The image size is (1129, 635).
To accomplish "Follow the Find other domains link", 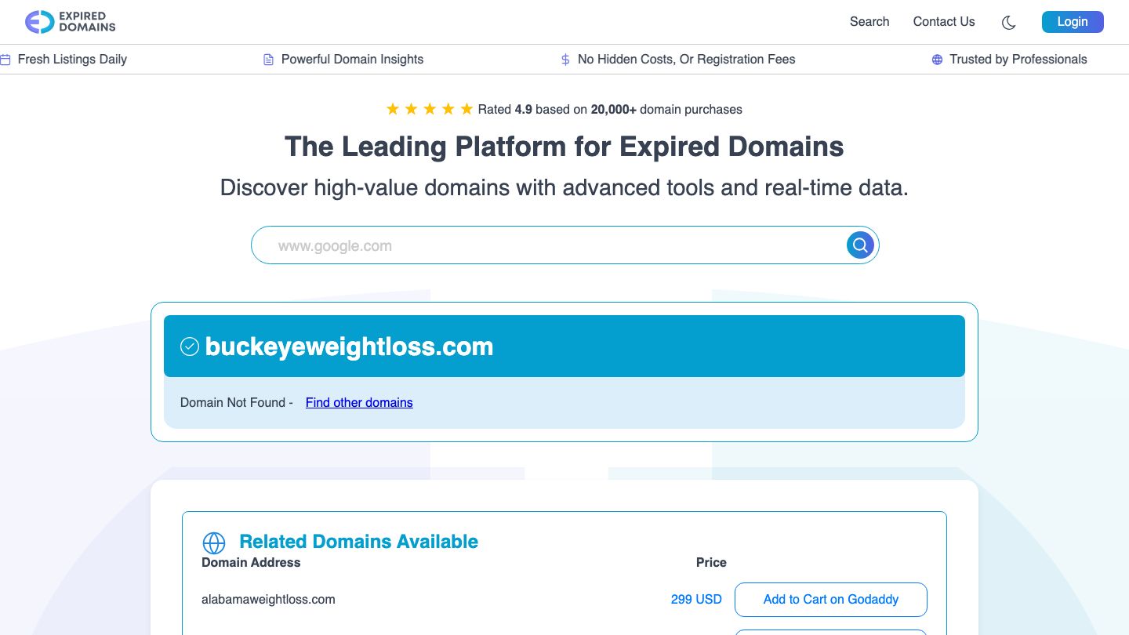I will point(359,403).
